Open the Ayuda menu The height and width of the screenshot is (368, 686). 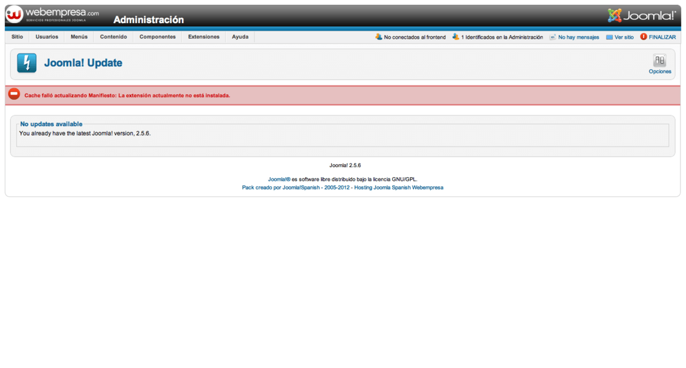(240, 37)
